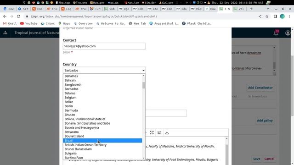Select Burkina Faso option
Viewport: 294px width, 165px height.
coord(102,158)
